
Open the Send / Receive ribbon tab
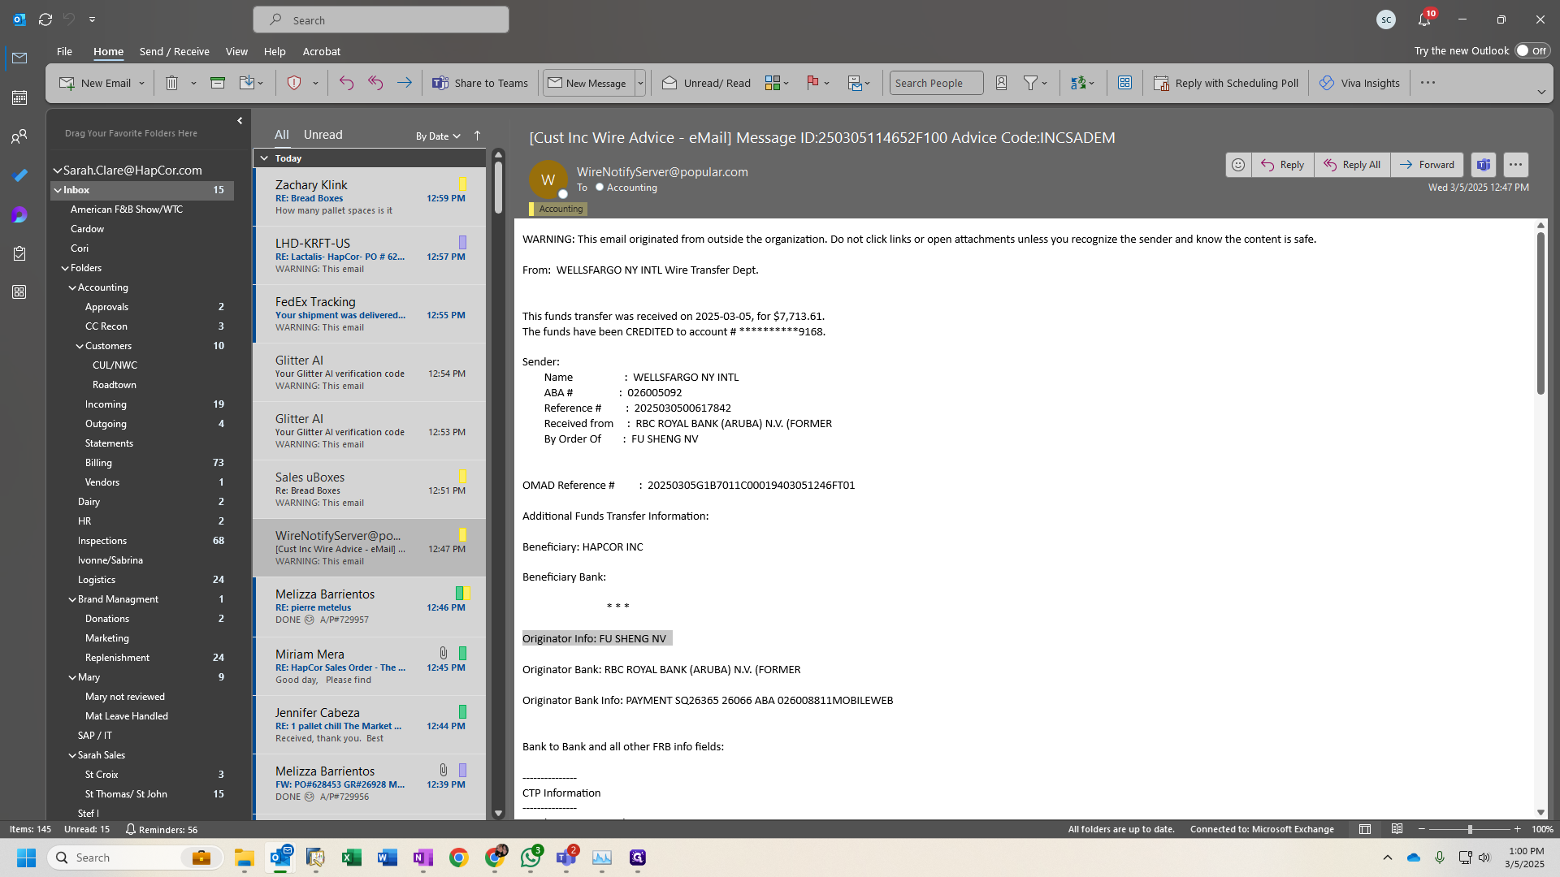174,51
